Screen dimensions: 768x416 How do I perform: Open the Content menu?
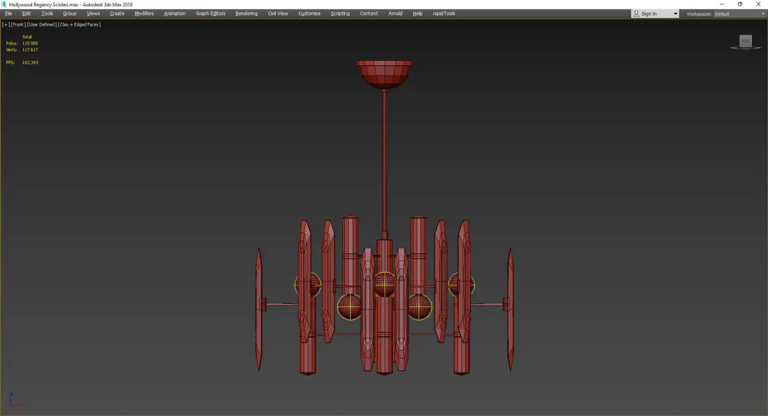369,13
